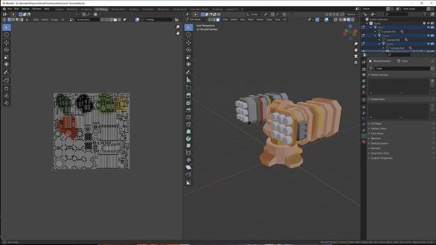
Task: Open the Mesh menu in the 3D viewport
Action: pyautogui.click(x=251, y=20)
